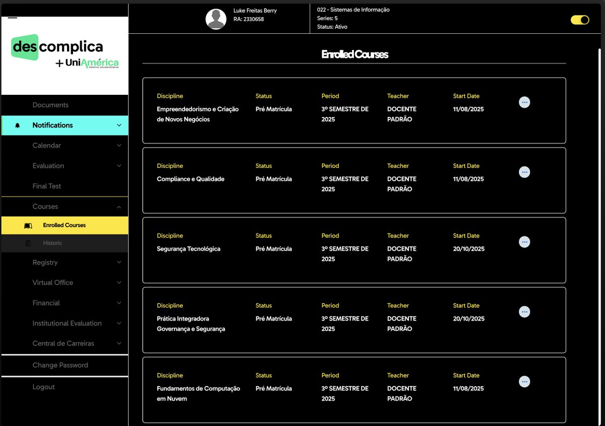The image size is (605, 426).
Task: Open Documents in the sidebar
Action: click(x=50, y=105)
